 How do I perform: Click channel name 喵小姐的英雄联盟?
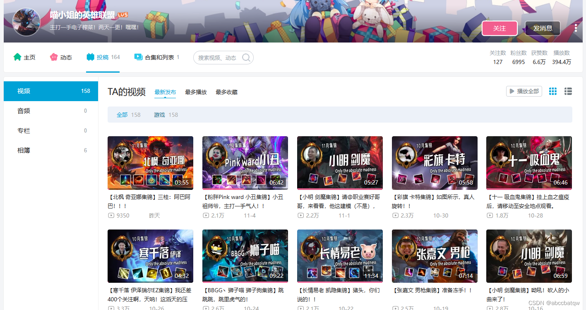[82, 15]
